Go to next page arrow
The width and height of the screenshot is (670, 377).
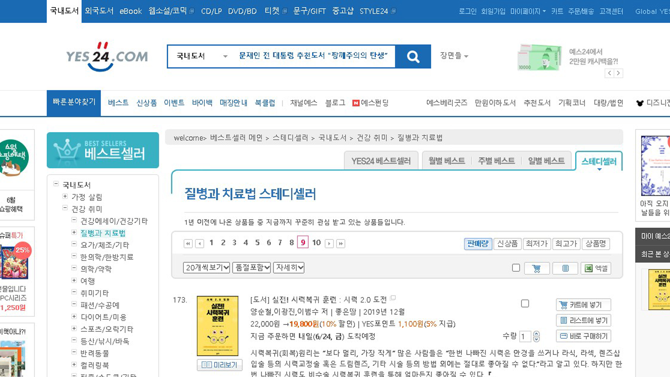click(329, 243)
